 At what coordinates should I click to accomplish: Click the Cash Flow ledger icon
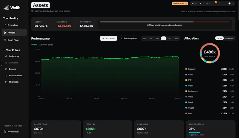tap(5, 40)
